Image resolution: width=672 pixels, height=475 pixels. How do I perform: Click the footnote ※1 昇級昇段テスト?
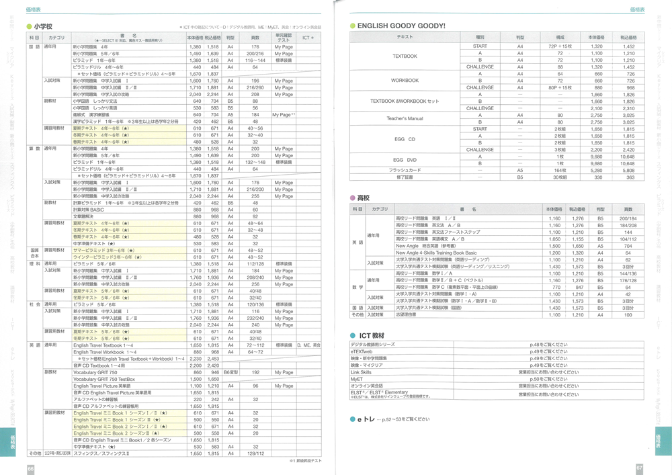305,462
